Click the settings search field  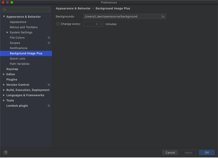(26, 10)
